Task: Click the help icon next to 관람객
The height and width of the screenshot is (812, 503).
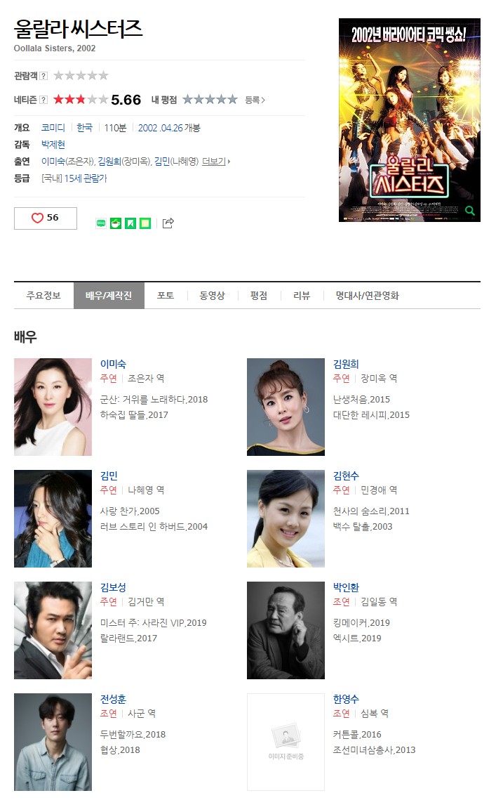Action: tap(44, 76)
